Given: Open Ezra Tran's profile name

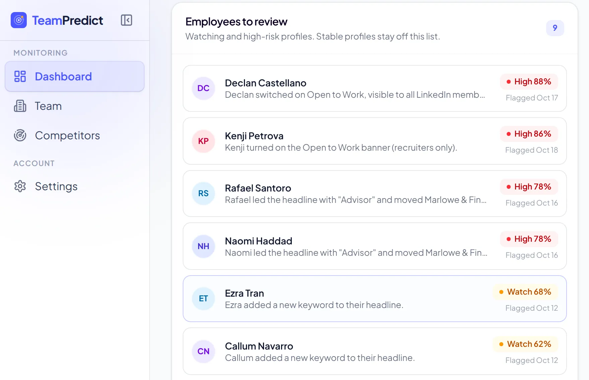Looking at the screenshot, I should pos(245,293).
